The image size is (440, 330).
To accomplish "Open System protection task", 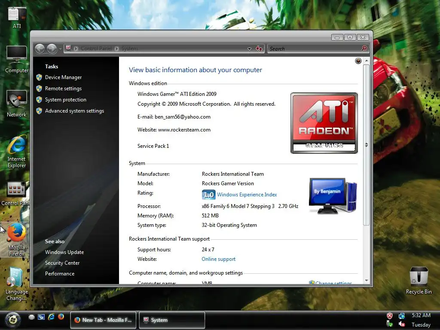I will click(66, 100).
